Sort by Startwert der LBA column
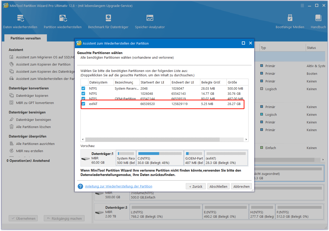 155,82
